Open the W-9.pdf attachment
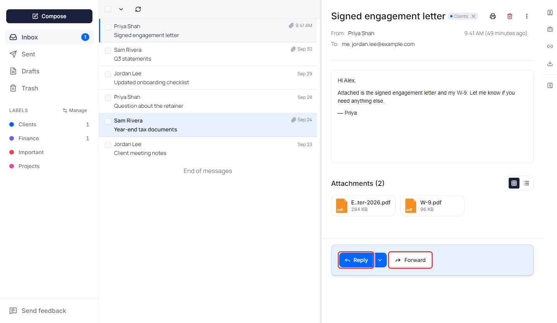Viewport: 557px width, 323px height. point(432,206)
